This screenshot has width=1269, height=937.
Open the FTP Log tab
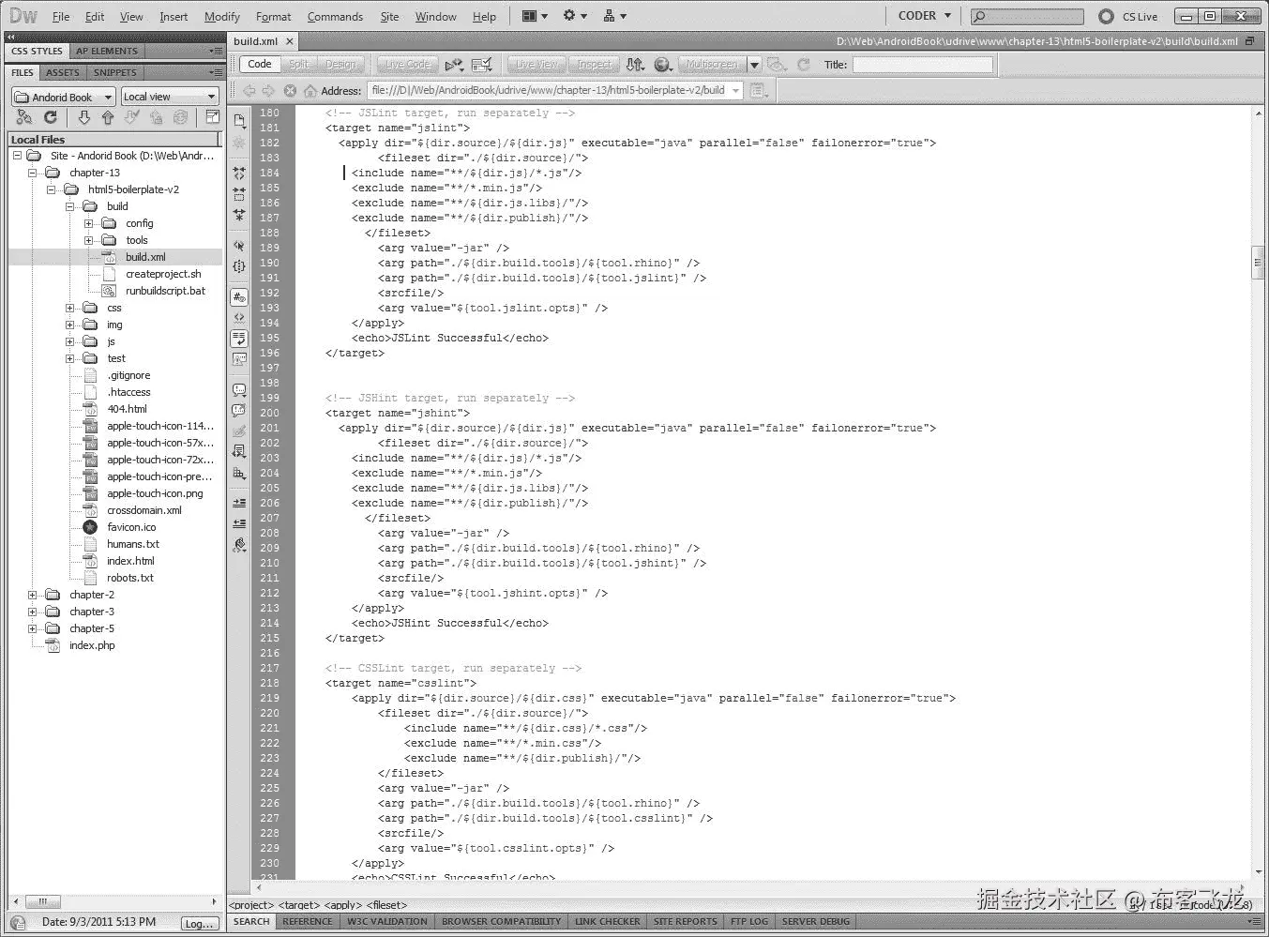748,921
